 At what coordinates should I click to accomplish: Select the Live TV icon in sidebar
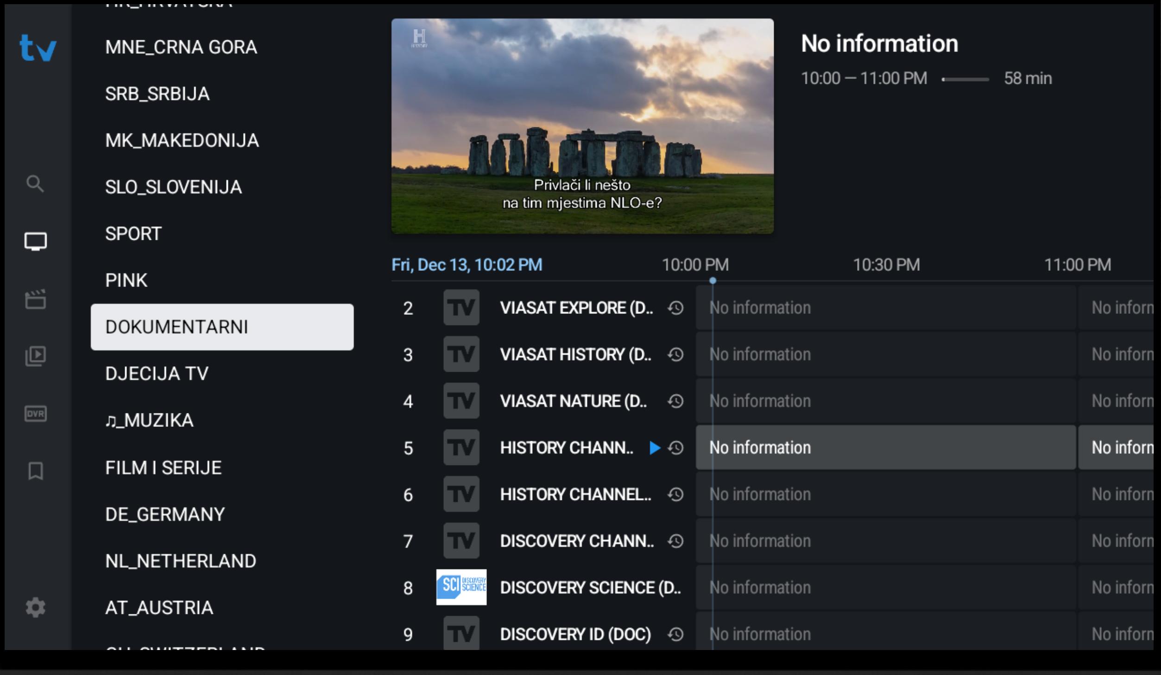tap(35, 241)
